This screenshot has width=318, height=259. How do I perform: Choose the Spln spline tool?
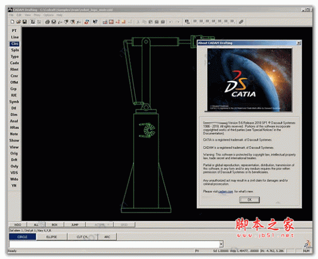point(14,50)
